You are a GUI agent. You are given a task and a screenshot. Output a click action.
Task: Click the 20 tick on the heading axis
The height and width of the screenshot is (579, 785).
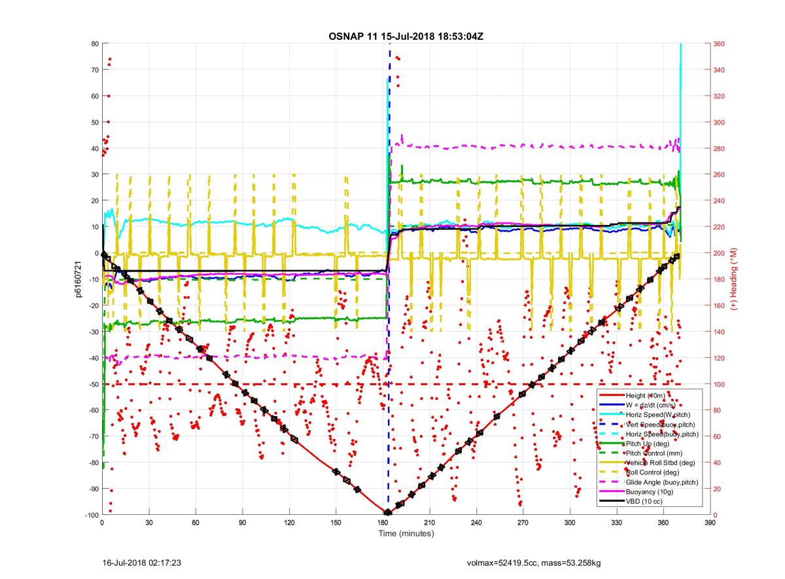click(716, 489)
